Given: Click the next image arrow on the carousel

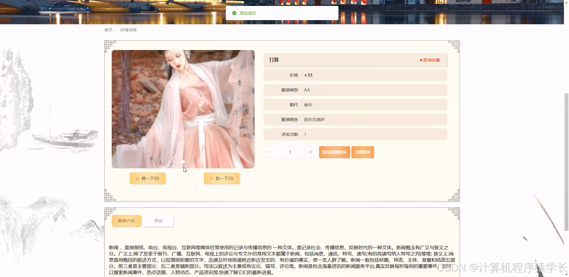Looking at the screenshot, I should 244,109.
